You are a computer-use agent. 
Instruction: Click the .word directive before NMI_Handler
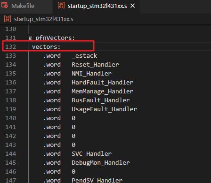point(52,74)
